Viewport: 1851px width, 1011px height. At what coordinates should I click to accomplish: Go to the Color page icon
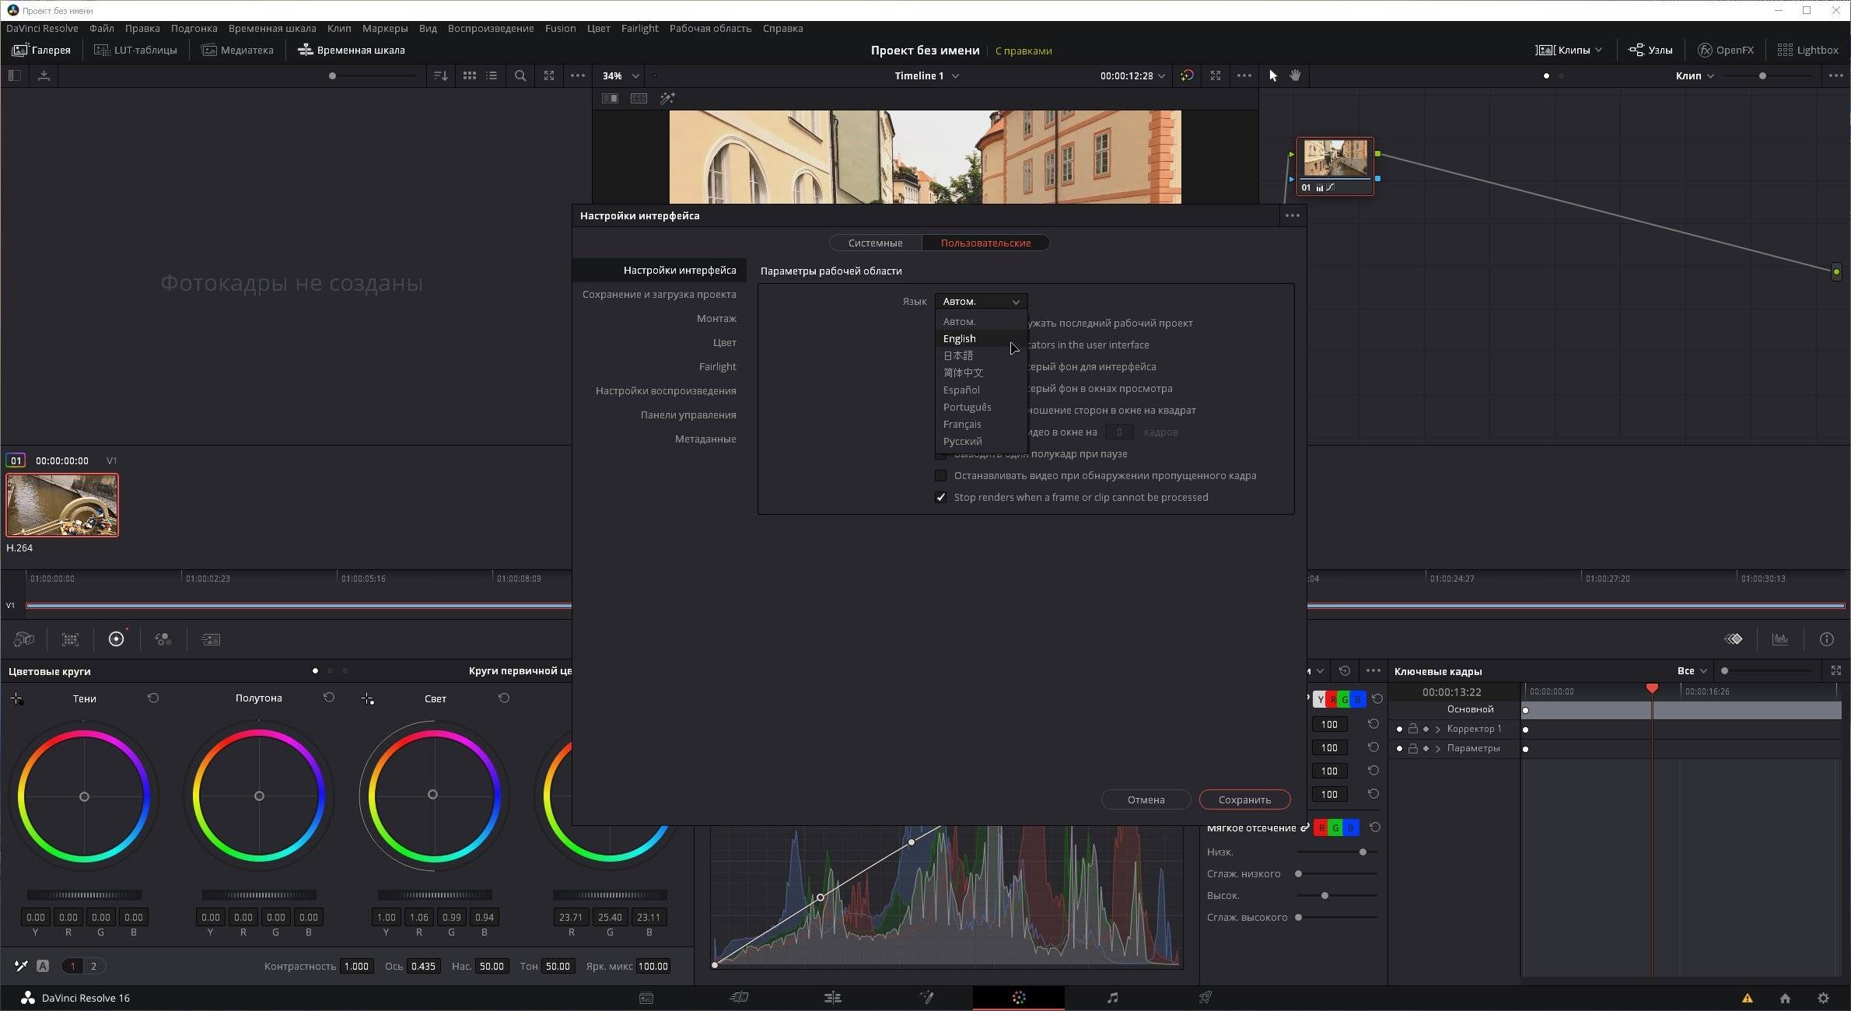[x=1019, y=998]
